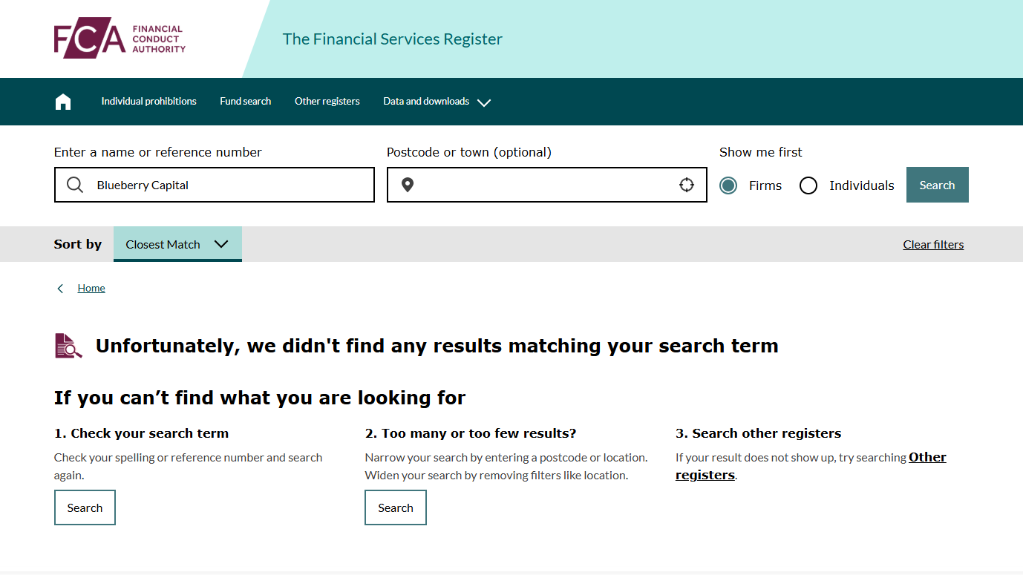Open the Closest Match sort dropdown
The height and width of the screenshot is (575, 1023).
177,244
